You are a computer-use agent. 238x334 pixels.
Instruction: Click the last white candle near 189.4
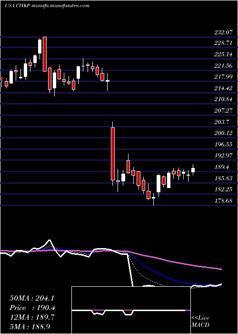pos(193,170)
